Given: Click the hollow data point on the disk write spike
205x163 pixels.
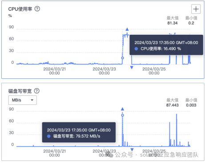Looking at the screenshot, I should 122,115.
